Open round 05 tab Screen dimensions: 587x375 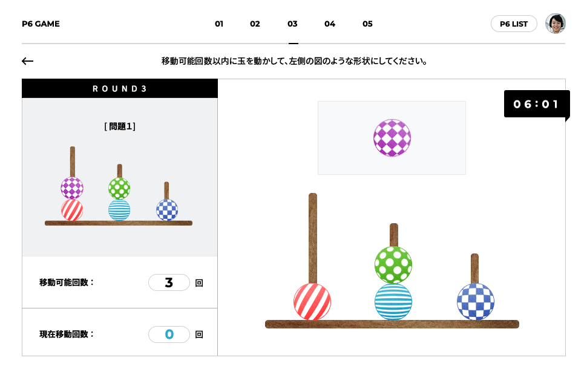(x=367, y=24)
